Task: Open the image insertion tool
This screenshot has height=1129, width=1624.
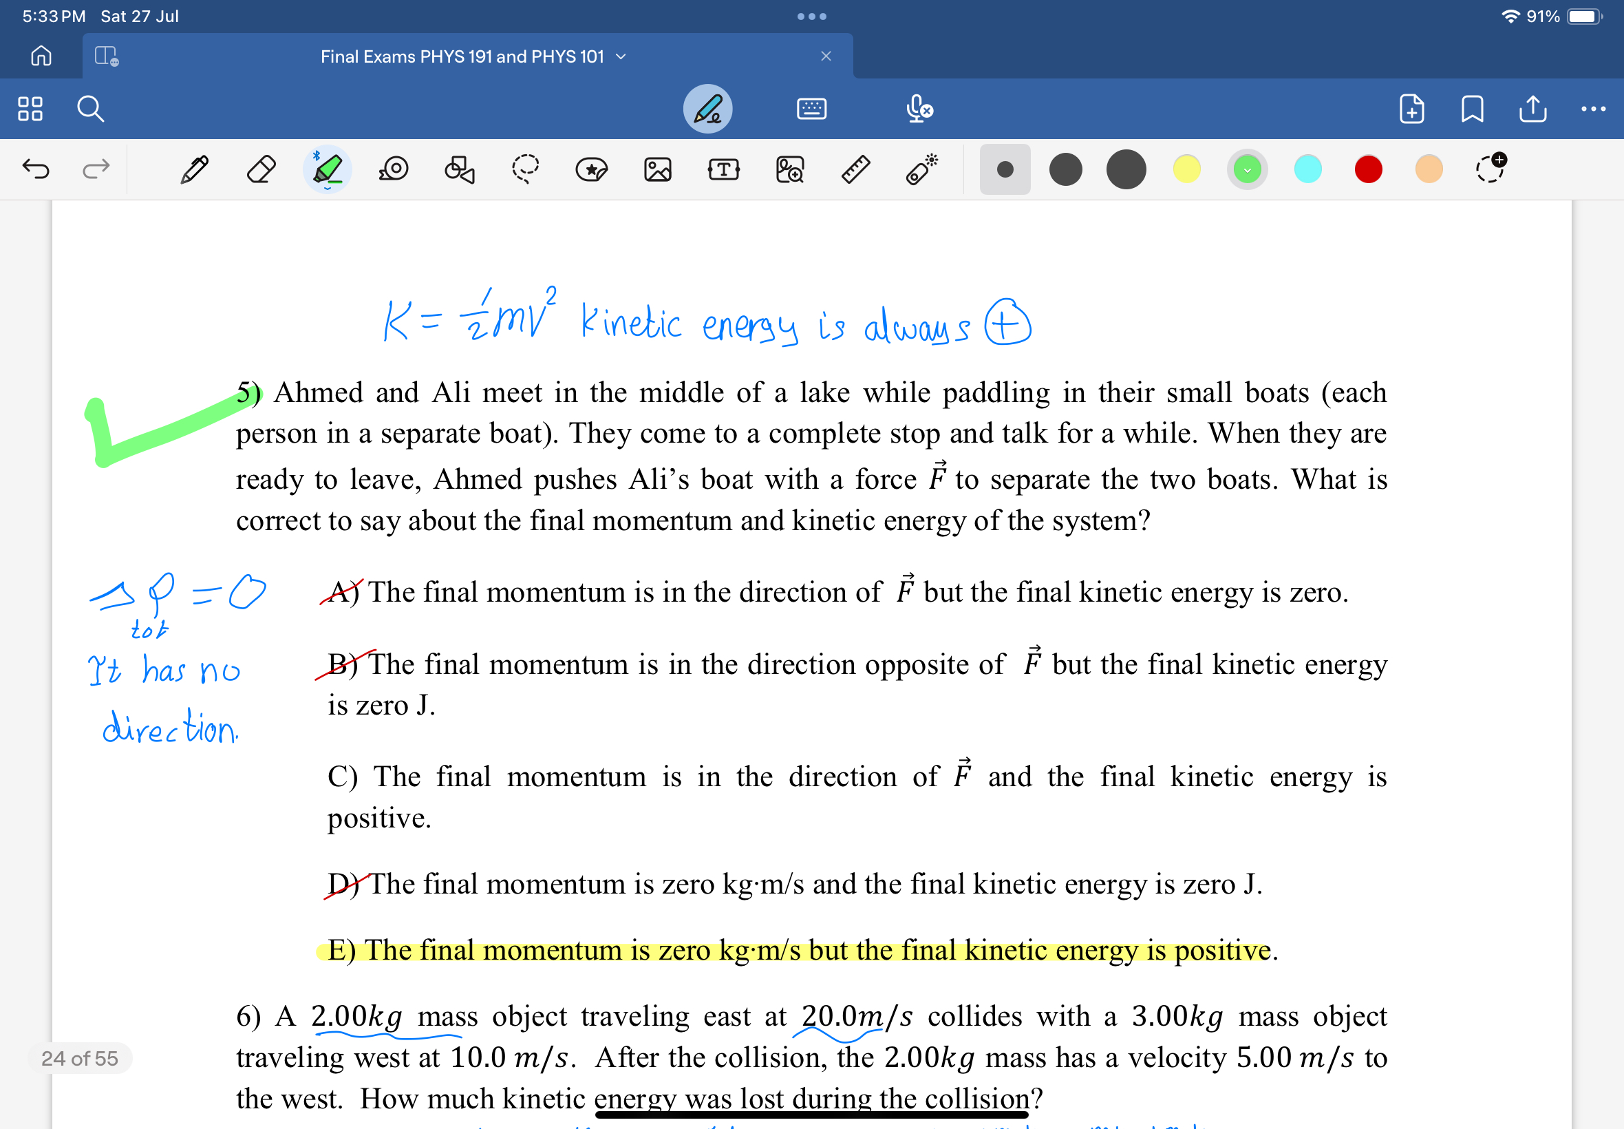Action: click(x=656, y=169)
